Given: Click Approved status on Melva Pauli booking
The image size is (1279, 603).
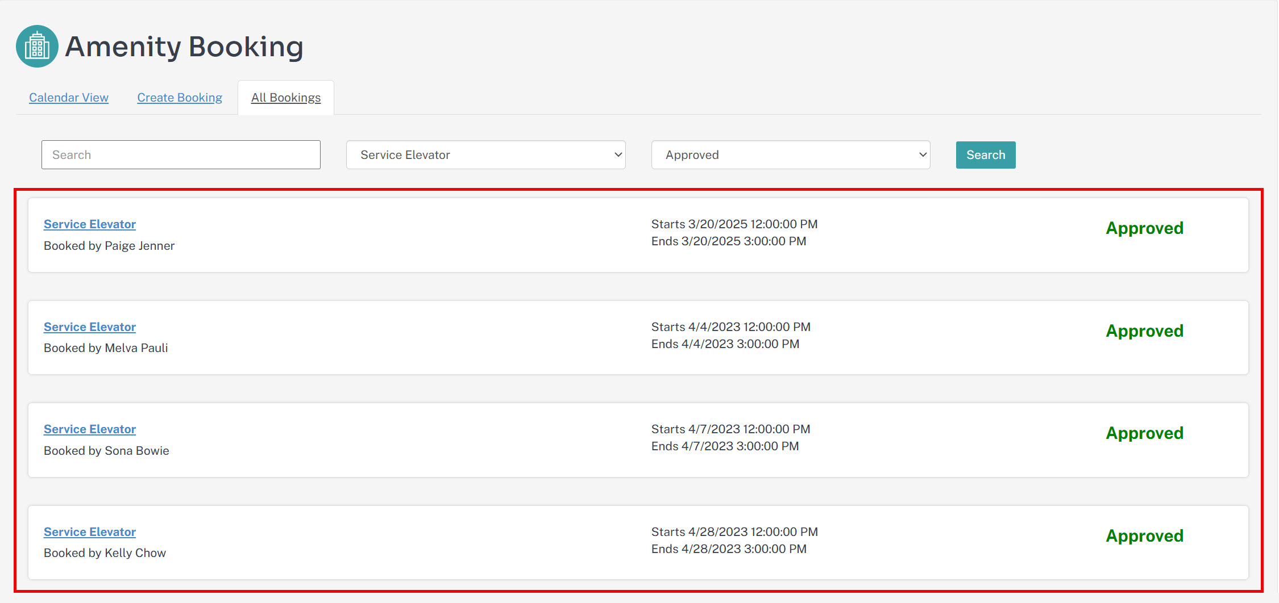Looking at the screenshot, I should tap(1144, 332).
